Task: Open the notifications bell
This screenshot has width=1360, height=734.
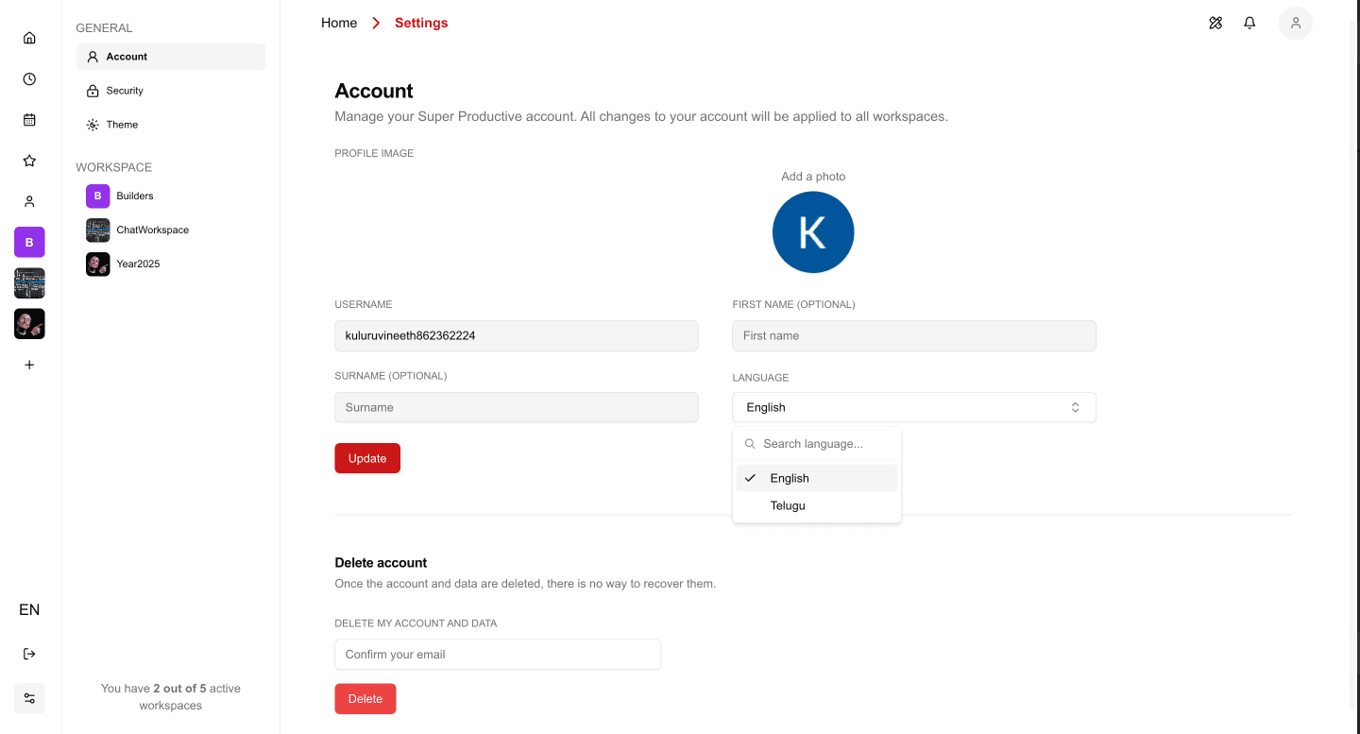Action: pos(1249,23)
